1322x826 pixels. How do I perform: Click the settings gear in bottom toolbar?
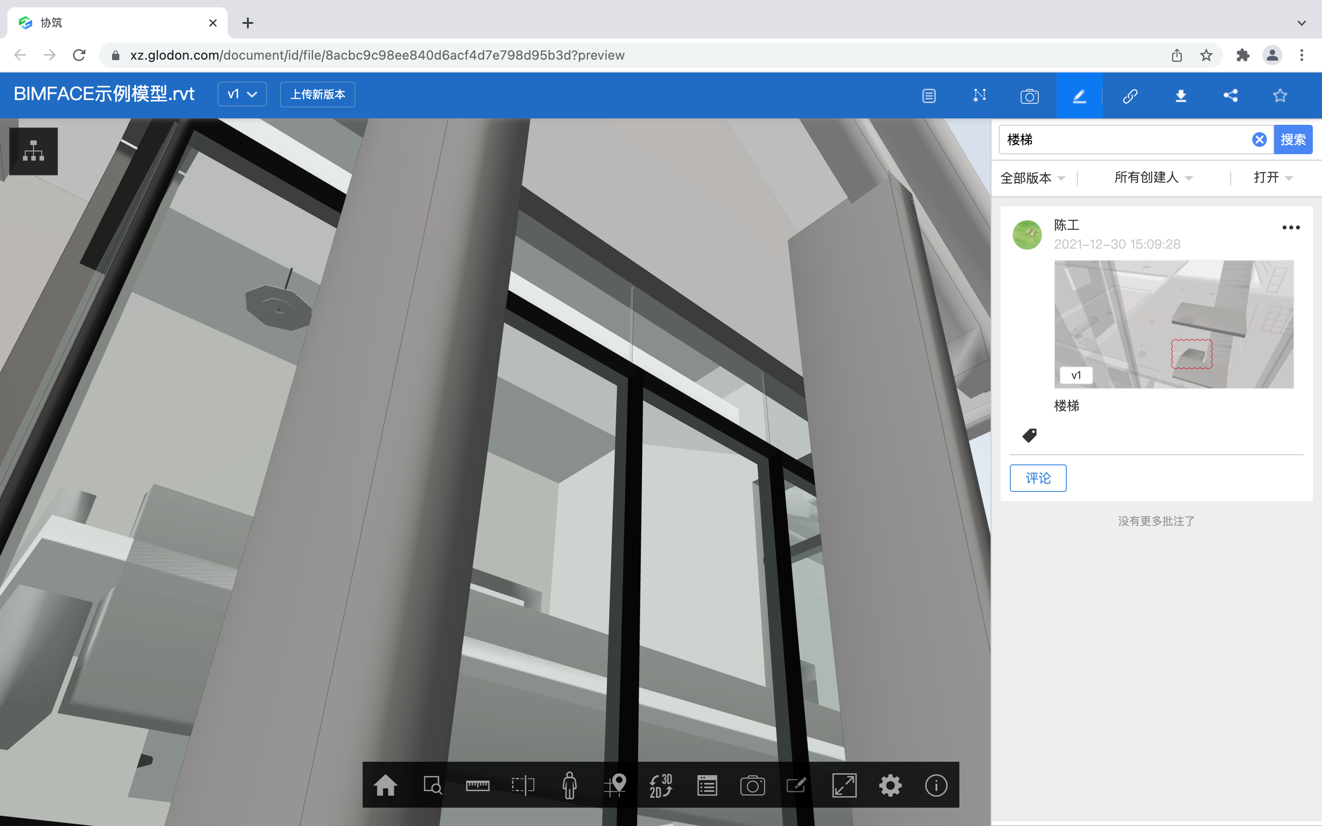[890, 786]
